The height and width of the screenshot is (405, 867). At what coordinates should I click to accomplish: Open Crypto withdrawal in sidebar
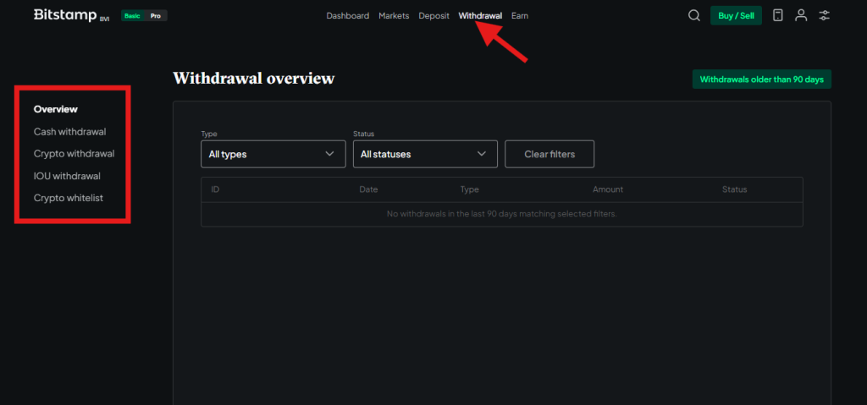(x=75, y=154)
